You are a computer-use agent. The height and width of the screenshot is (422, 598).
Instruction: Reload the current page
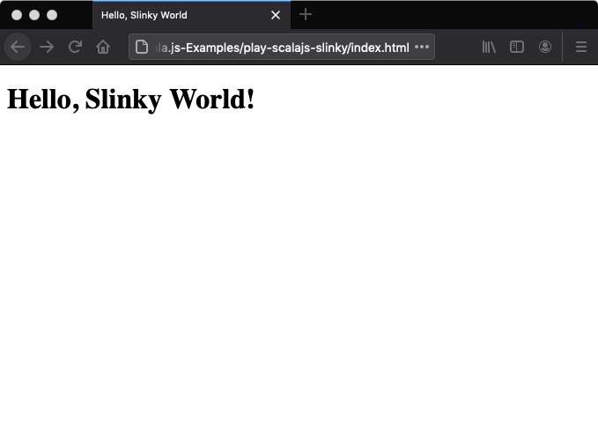[75, 47]
